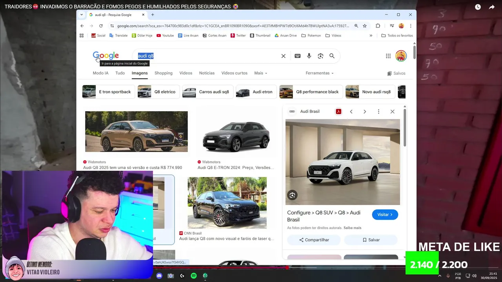Submit search with the magnifier icon
Image resolution: width=502 pixels, height=282 pixels.
click(332, 56)
